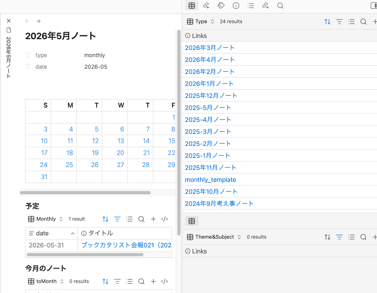Open the monthly_template link
The width and height of the screenshot is (377, 293).
point(210,180)
